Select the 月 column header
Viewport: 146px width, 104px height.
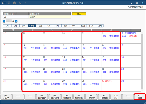[32, 30]
